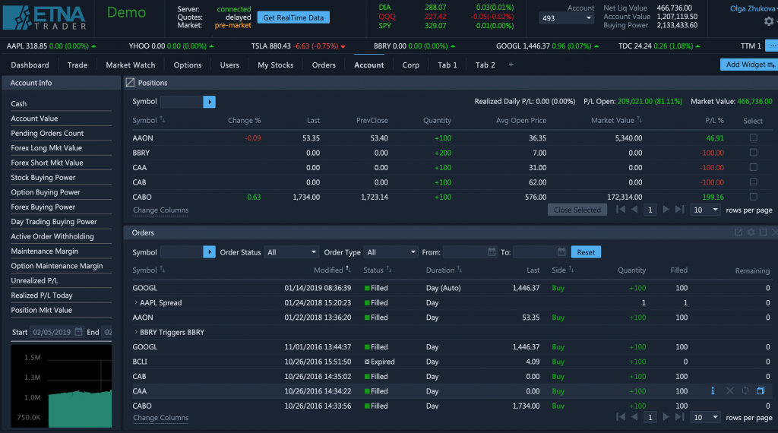Open the Account number 493 dropdown
The width and height of the screenshot is (778, 433).
coord(566,18)
